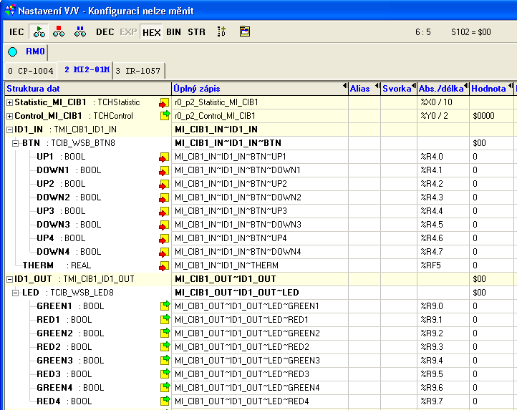Screen dimensions: 517x410
Task: Click the MI_CIB1_OUT~ID1_OUT~LED~RED4 cell
Action: [x=260, y=401]
